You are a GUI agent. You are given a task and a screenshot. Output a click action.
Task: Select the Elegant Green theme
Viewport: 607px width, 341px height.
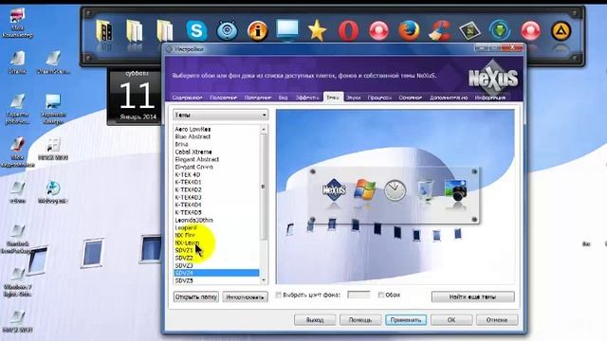coord(193,167)
